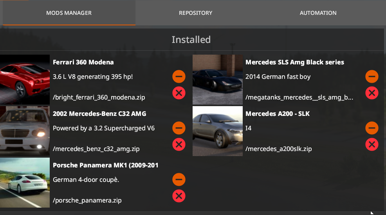
Task: Click 'Powered by a 3.2 Supercharged V6' description
Action: pos(104,128)
